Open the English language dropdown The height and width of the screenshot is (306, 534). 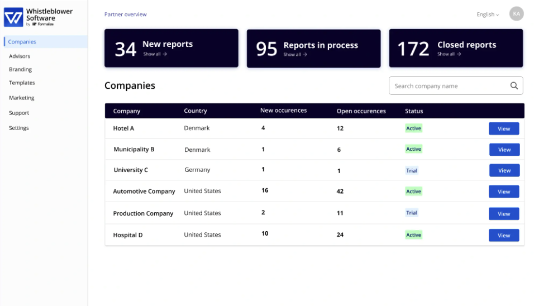tap(487, 15)
